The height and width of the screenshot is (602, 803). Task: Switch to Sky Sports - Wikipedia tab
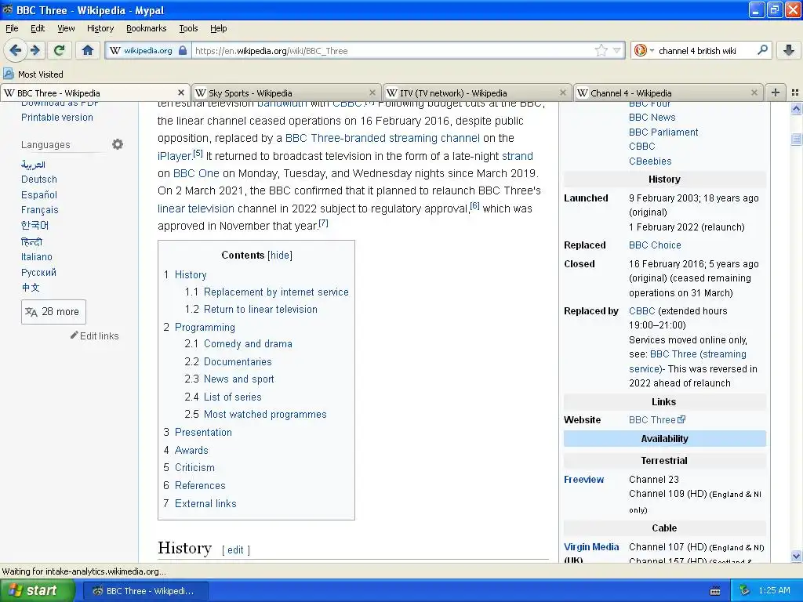coord(286,92)
